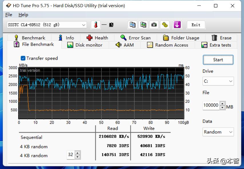
Task: Click the File Benchmark tab icon
Action: 17,44
